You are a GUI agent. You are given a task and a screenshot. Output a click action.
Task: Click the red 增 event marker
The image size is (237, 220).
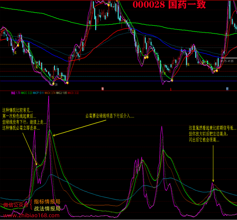coord(103,89)
